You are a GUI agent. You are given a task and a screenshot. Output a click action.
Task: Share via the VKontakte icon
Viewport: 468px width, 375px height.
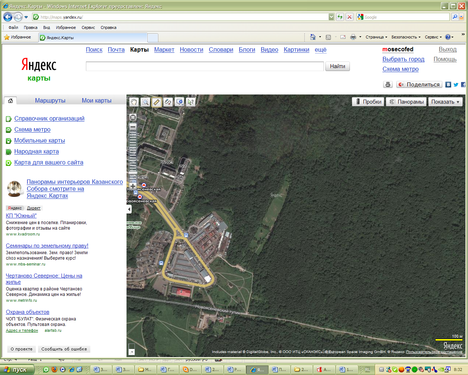(x=449, y=85)
